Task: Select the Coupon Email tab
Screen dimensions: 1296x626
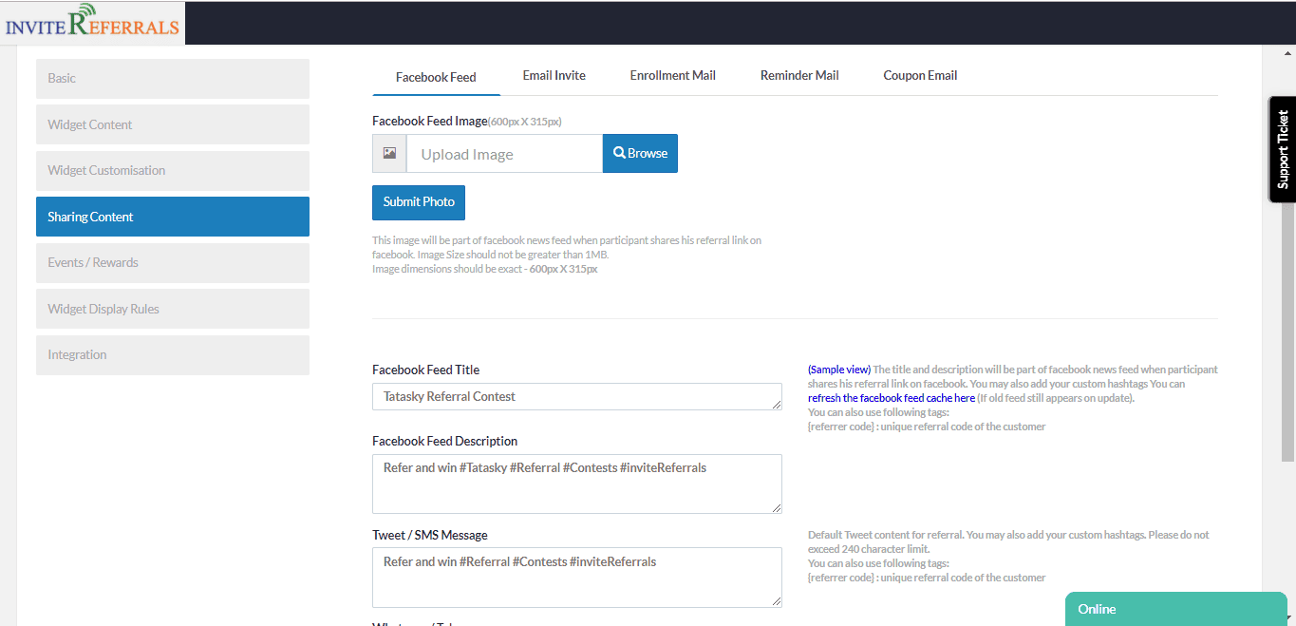Action: (920, 76)
